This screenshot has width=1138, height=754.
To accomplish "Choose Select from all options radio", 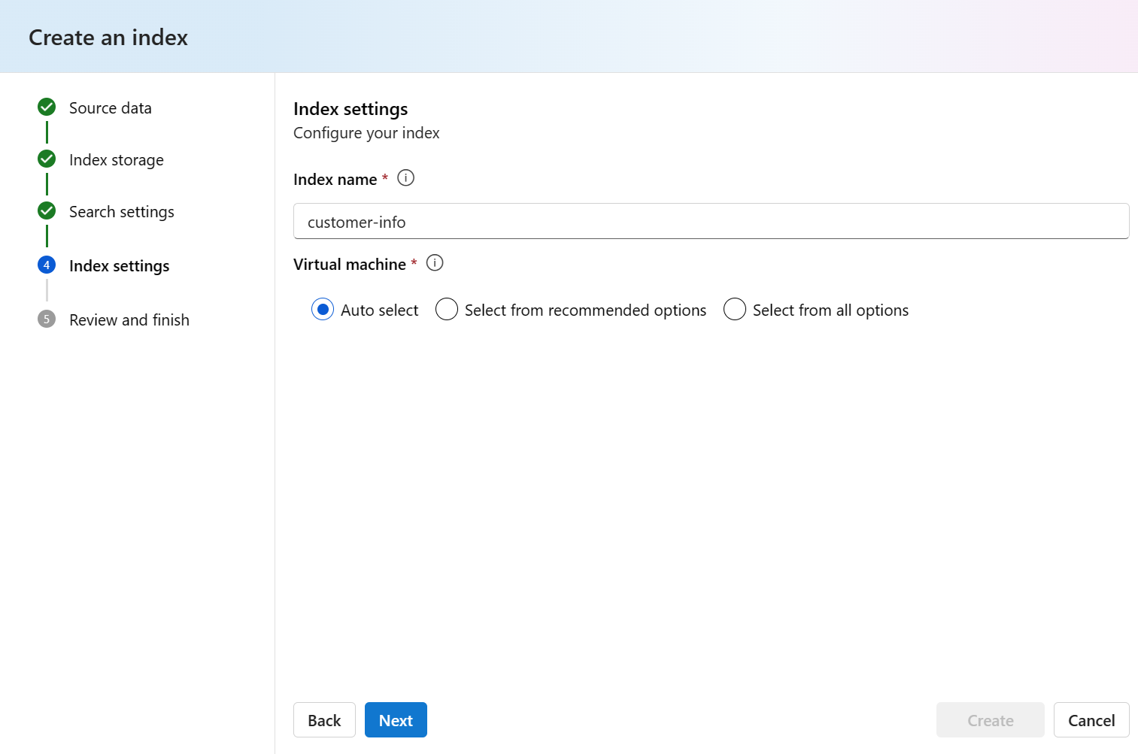I will (x=735, y=310).
